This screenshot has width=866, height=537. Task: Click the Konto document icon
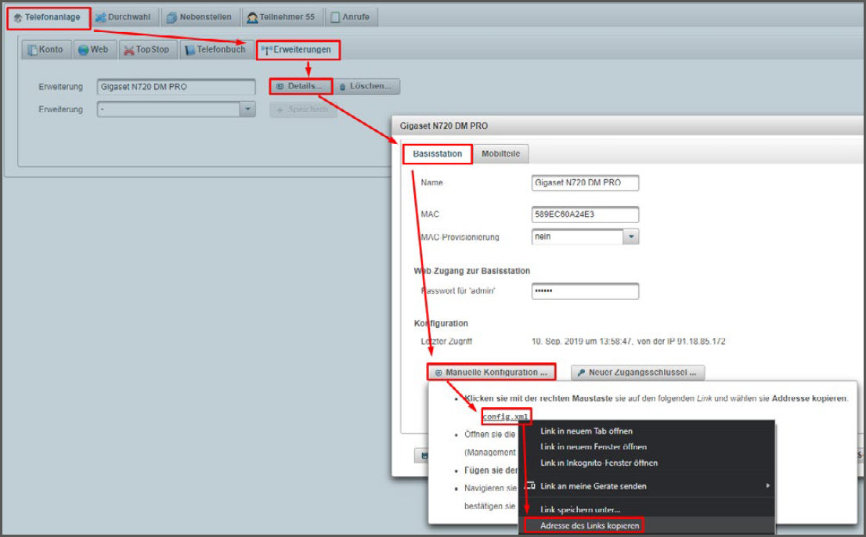[x=33, y=50]
